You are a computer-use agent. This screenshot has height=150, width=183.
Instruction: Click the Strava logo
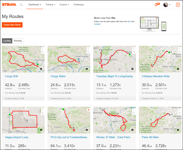[9, 5]
